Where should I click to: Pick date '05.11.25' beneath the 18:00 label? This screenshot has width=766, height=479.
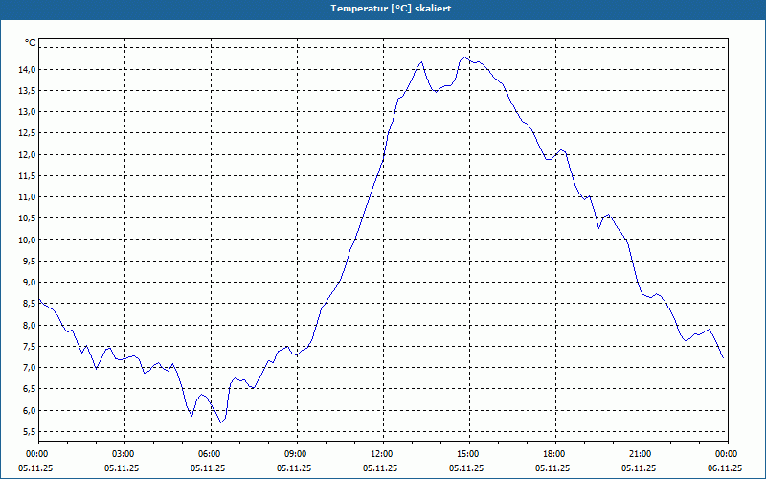pyautogui.click(x=552, y=468)
